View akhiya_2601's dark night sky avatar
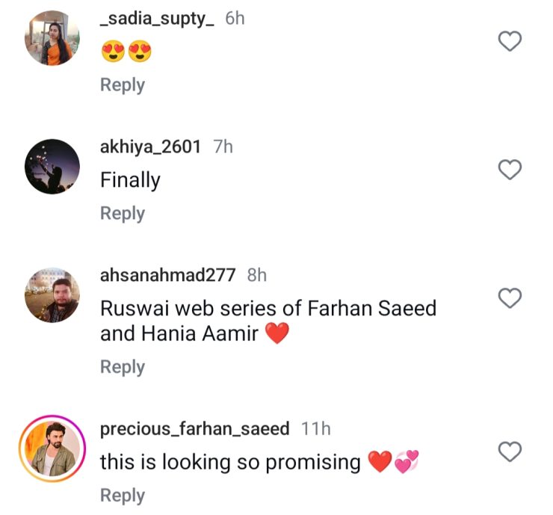The image size is (553, 515). tap(52, 167)
